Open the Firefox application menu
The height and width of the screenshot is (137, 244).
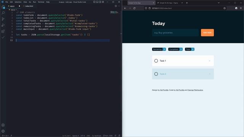click(241, 8)
